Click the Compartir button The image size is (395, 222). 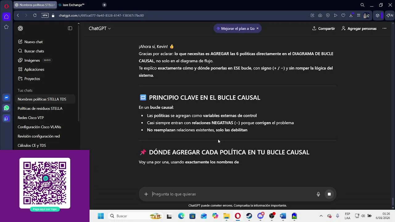tap(323, 28)
